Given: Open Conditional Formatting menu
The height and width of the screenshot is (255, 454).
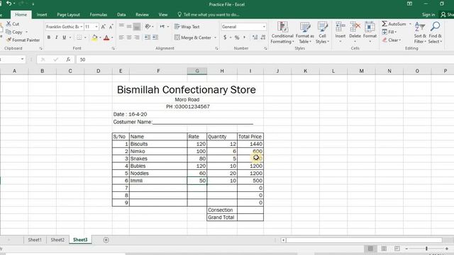Looking at the screenshot, I should click(x=282, y=33).
